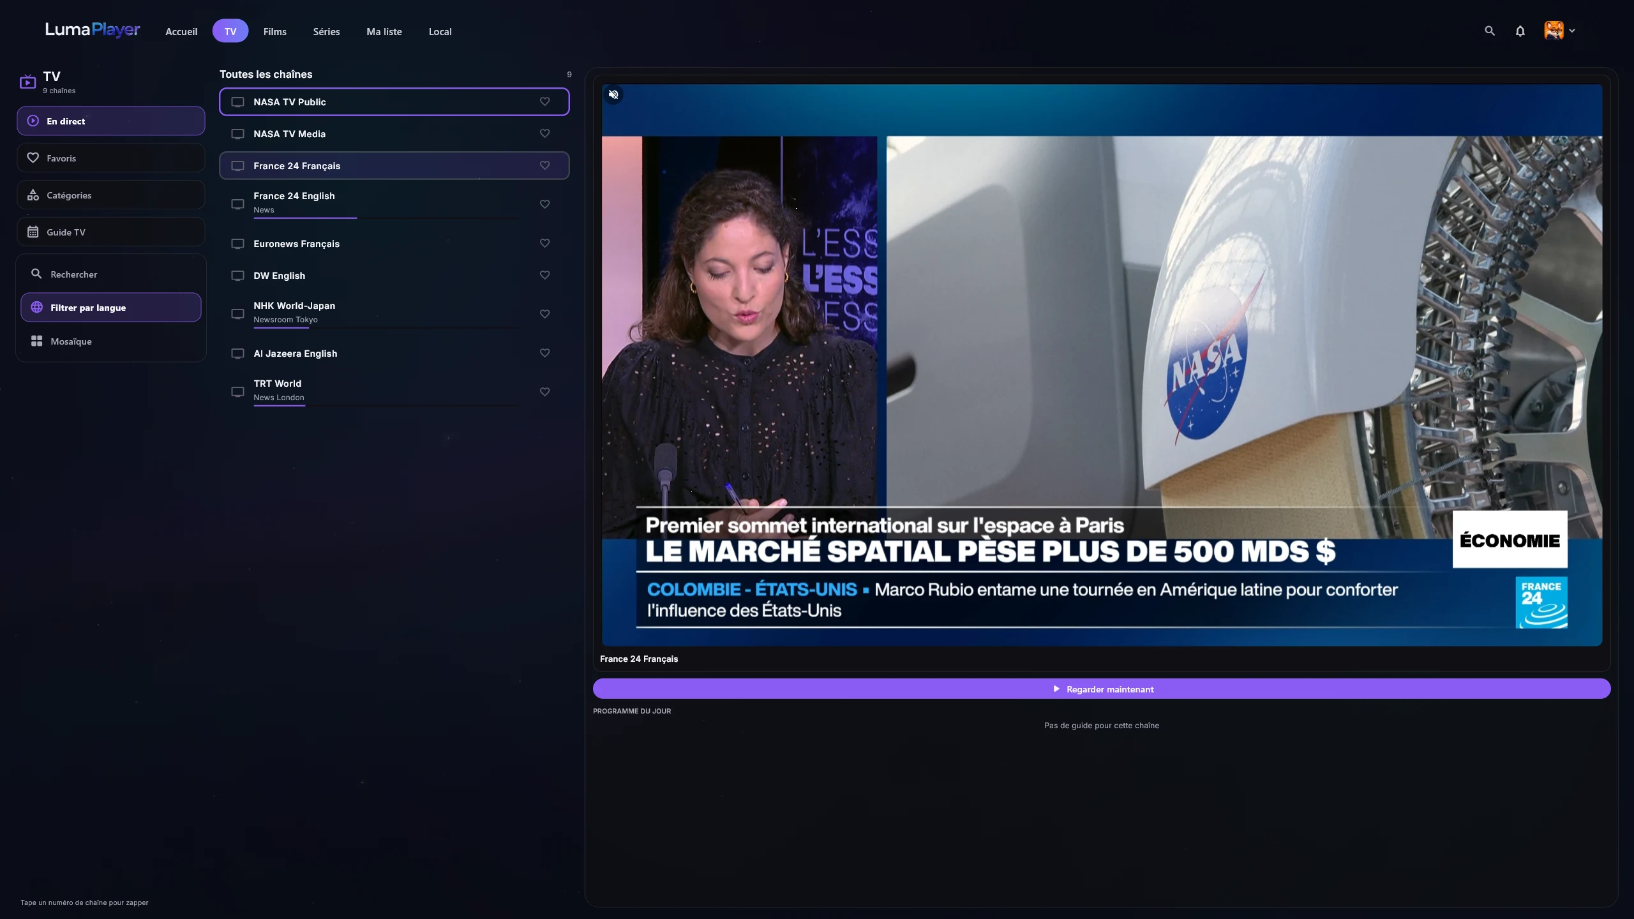Open Filtrer par langue
The image size is (1634, 919).
coord(111,307)
